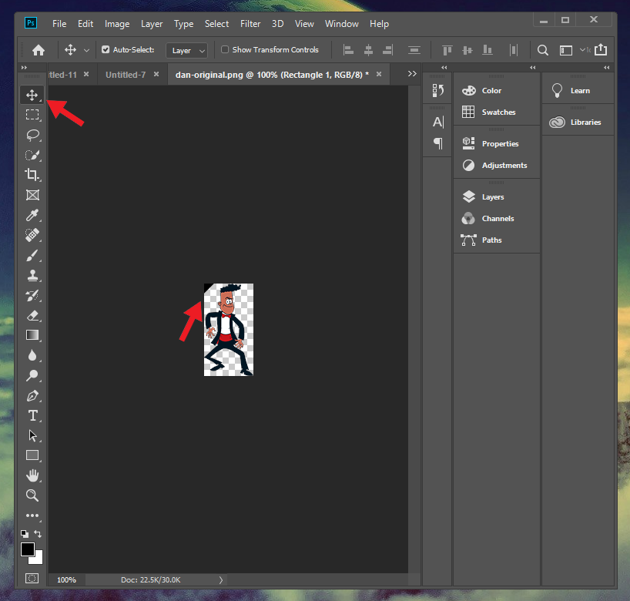This screenshot has width=630, height=601.
Task: Toggle Quick Mask mode
Action: (32, 578)
